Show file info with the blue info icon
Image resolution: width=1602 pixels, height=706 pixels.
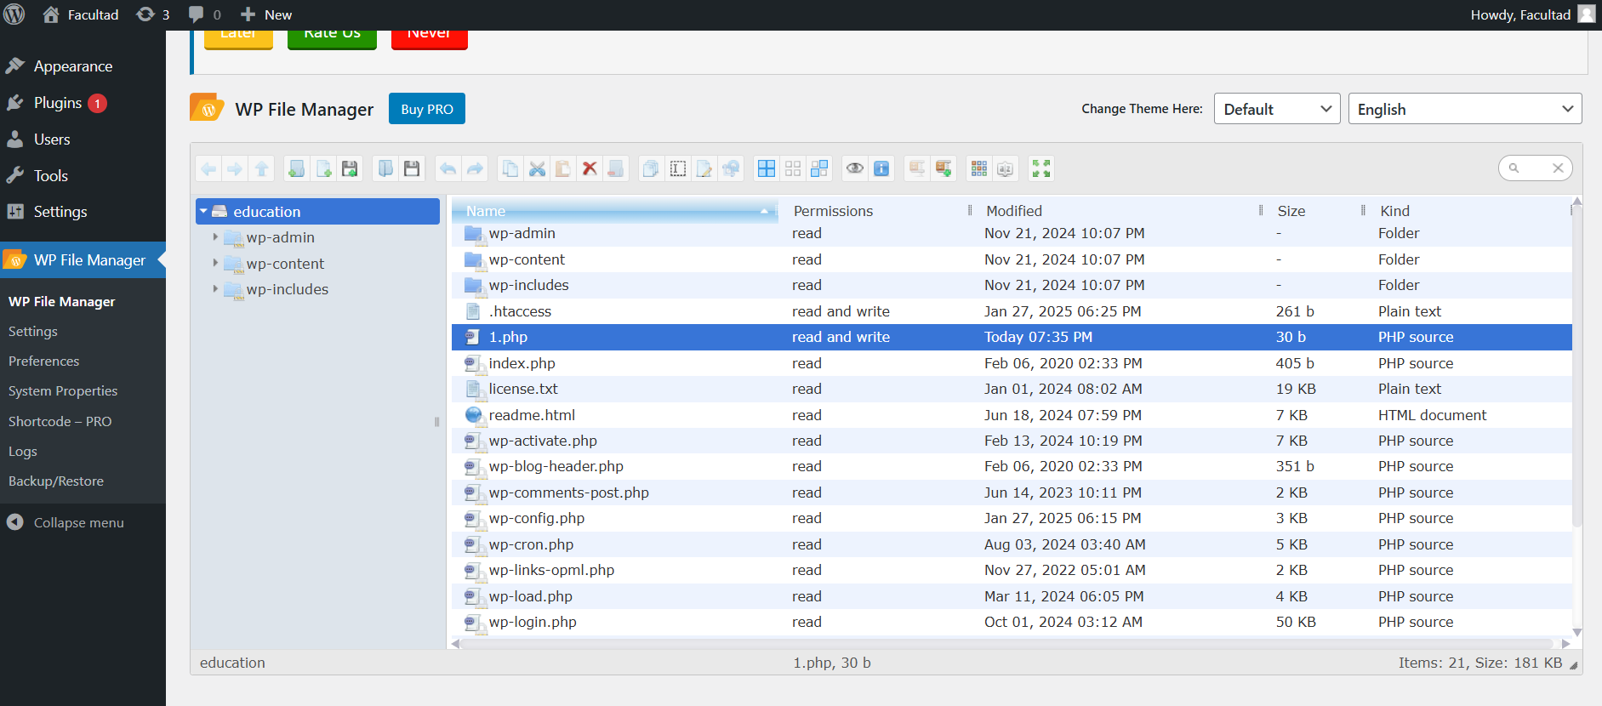(881, 168)
